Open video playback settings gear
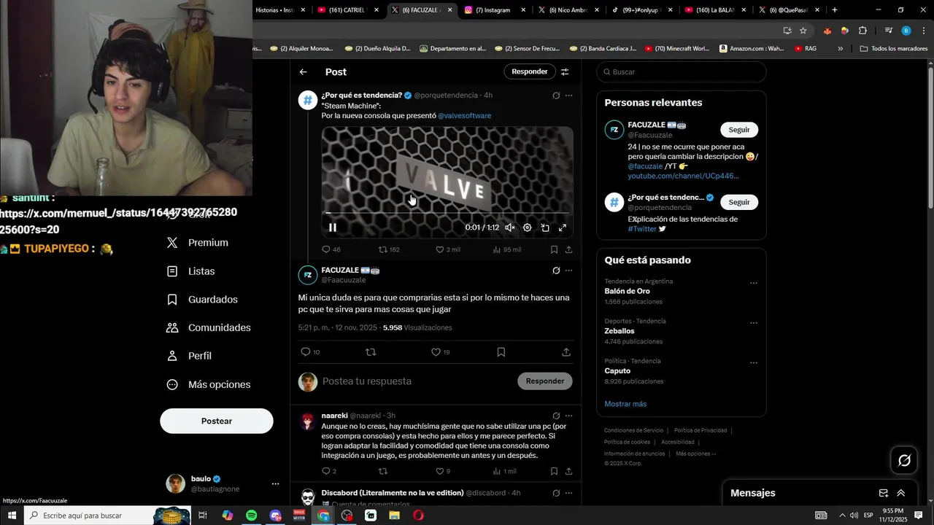Screen dimensions: 934x525 (x=528, y=227)
